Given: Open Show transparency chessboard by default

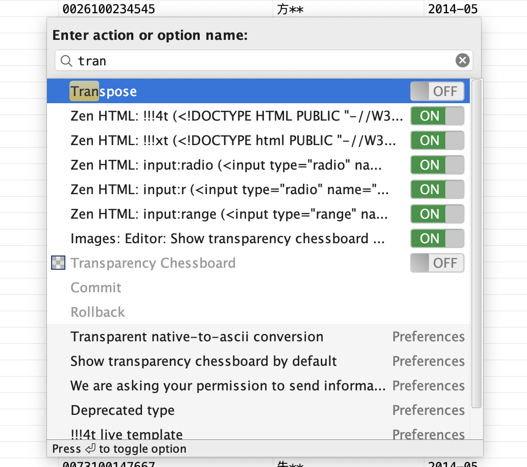Looking at the screenshot, I should [x=203, y=361].
